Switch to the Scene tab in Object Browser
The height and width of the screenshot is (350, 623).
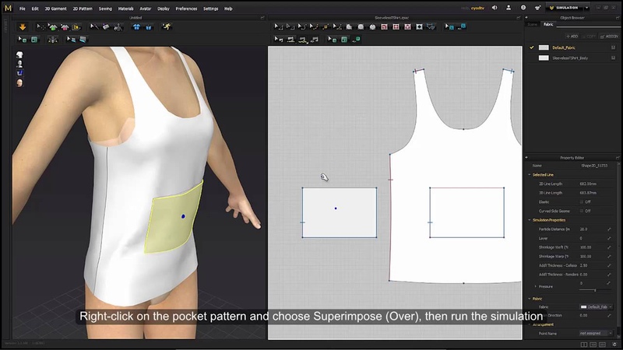click(x=533, y=24)
